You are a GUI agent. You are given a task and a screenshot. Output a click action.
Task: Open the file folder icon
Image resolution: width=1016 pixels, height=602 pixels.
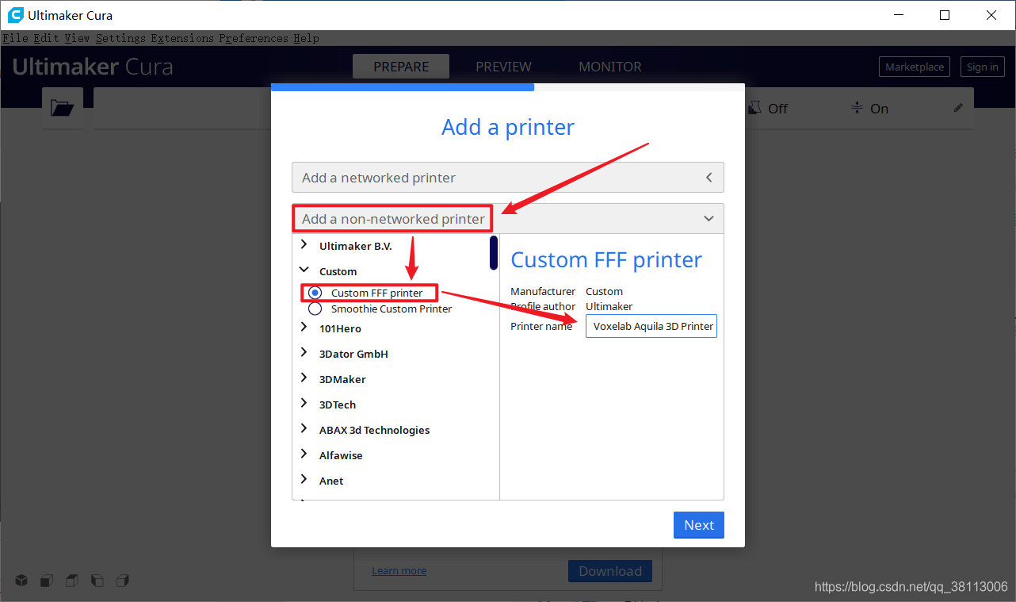[62, 108]
